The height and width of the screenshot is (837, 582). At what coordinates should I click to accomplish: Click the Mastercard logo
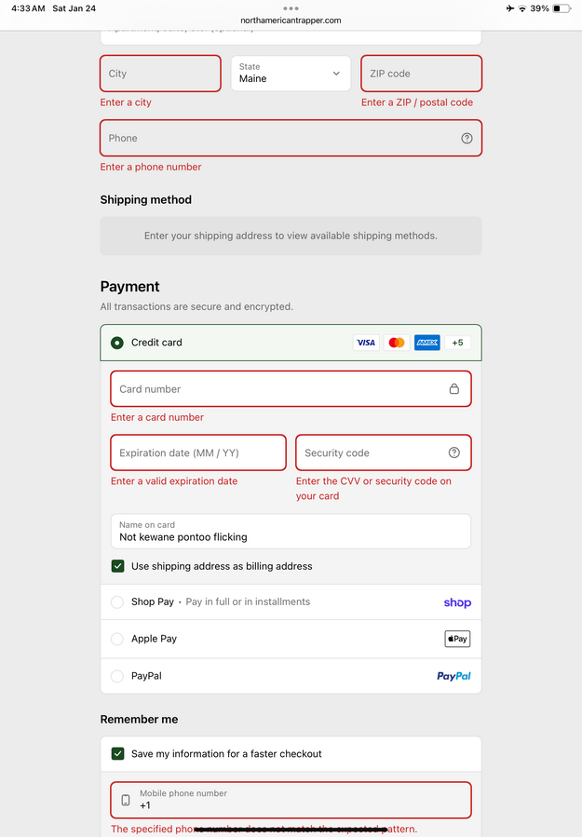397,343
